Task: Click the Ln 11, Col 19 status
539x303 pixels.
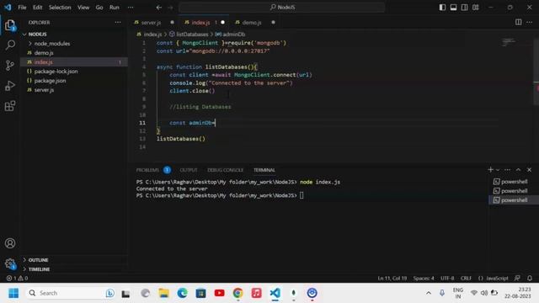Action: [392, 279]
